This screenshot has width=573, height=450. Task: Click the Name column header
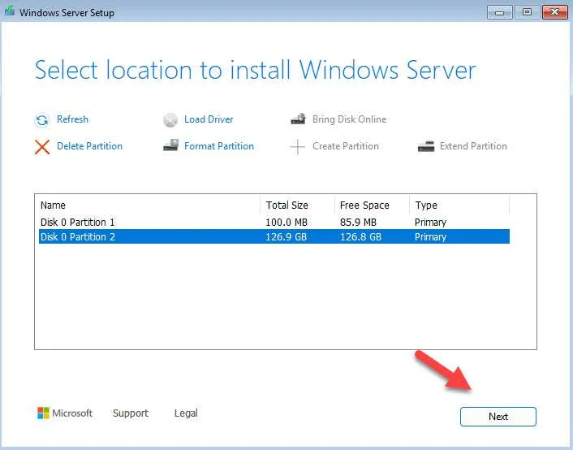pyautogui.click(x=150, y=206)
